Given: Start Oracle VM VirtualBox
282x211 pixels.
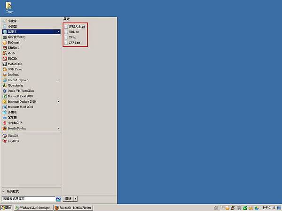Looking at the screenshot, I should (x=31, y=91).
